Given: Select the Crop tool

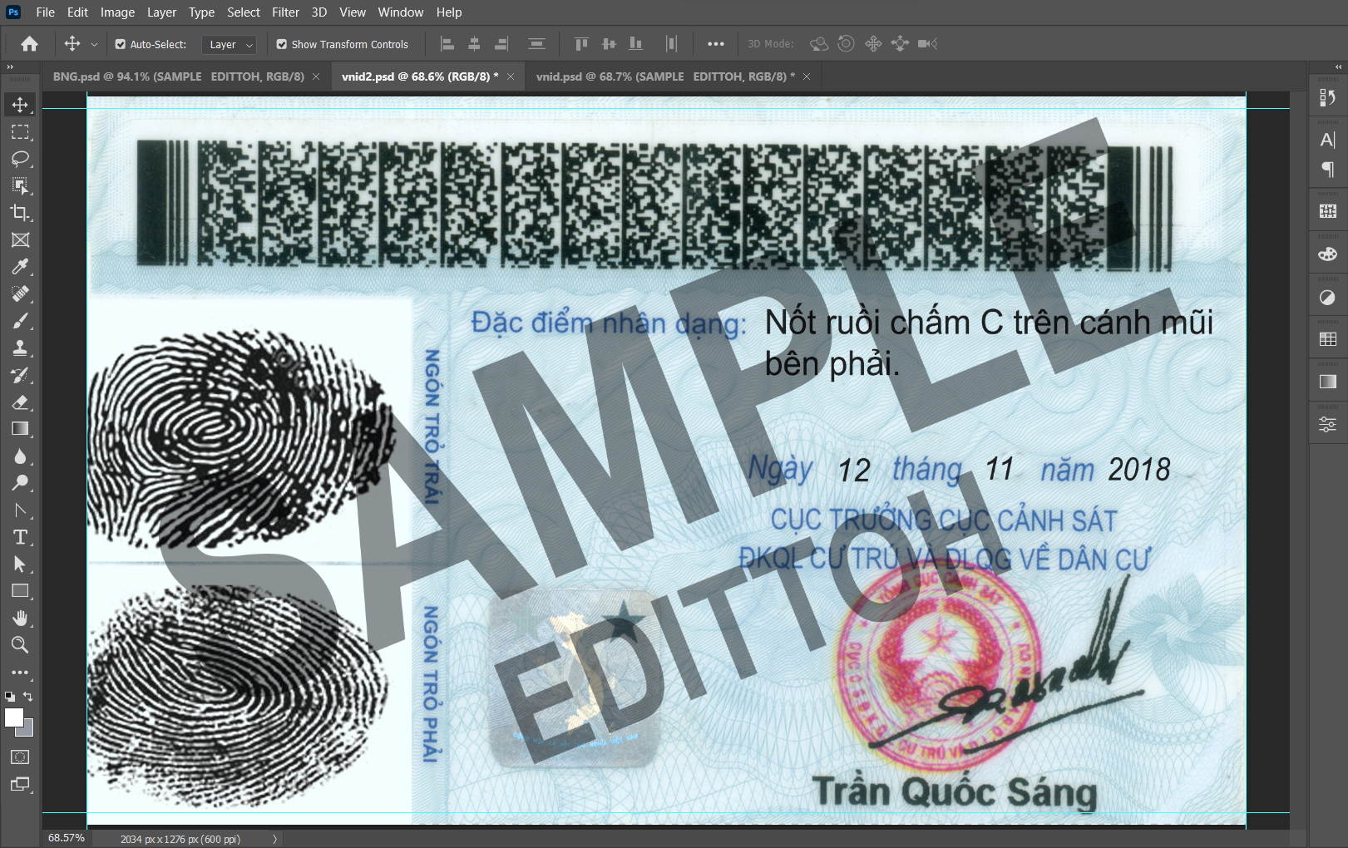Looking at the screenshot, I should 20,213.
